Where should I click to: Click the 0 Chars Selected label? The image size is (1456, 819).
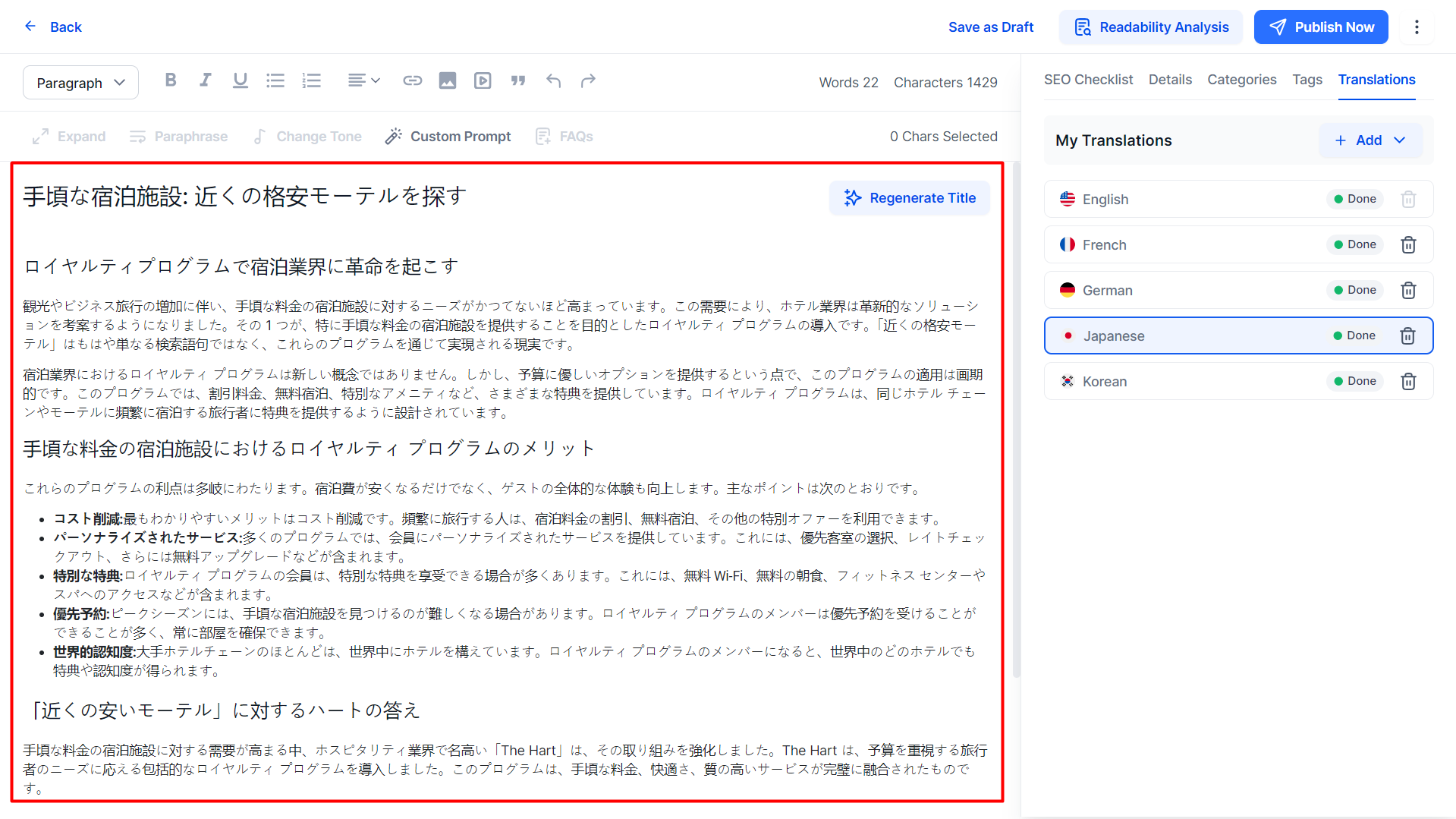point(944,137)
